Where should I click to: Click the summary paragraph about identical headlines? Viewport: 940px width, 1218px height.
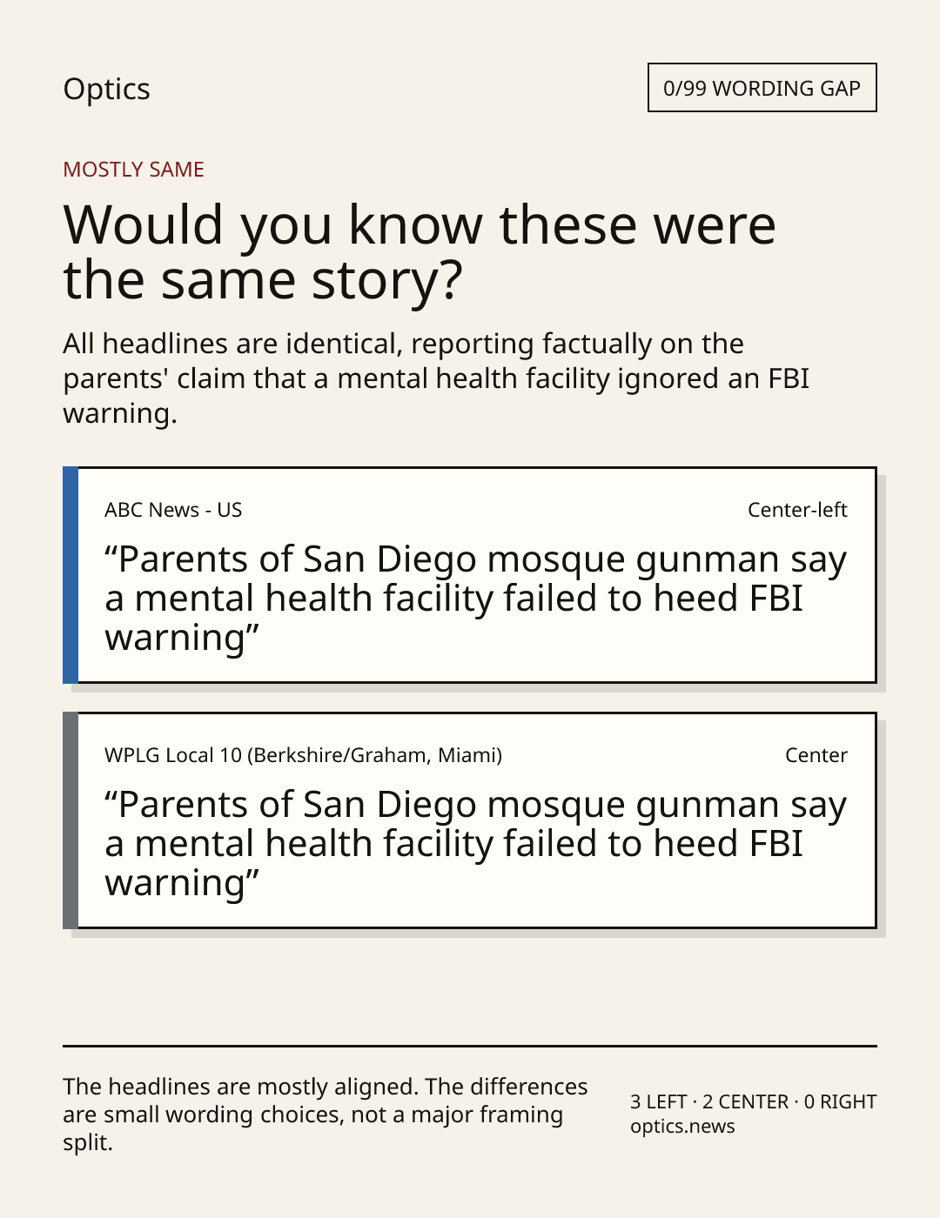(x=436, y=378)
